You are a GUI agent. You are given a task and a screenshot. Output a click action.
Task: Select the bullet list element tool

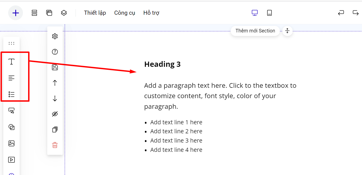(x=11, y=94)
